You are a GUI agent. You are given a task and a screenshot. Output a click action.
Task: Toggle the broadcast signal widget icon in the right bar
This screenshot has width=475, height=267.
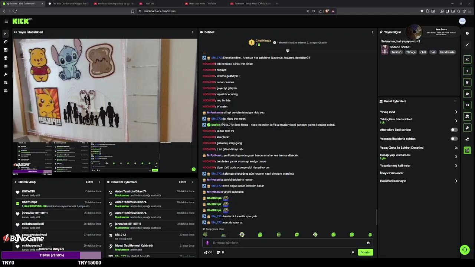pyautogui.click(x=467, y=105)
